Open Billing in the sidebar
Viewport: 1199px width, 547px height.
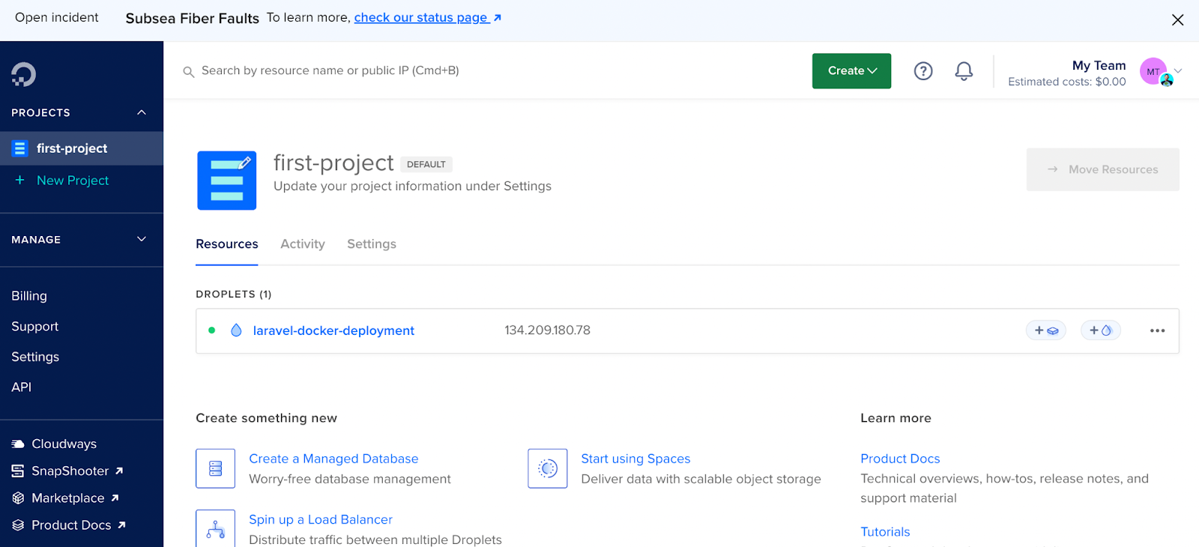click(x=29, y=296)
